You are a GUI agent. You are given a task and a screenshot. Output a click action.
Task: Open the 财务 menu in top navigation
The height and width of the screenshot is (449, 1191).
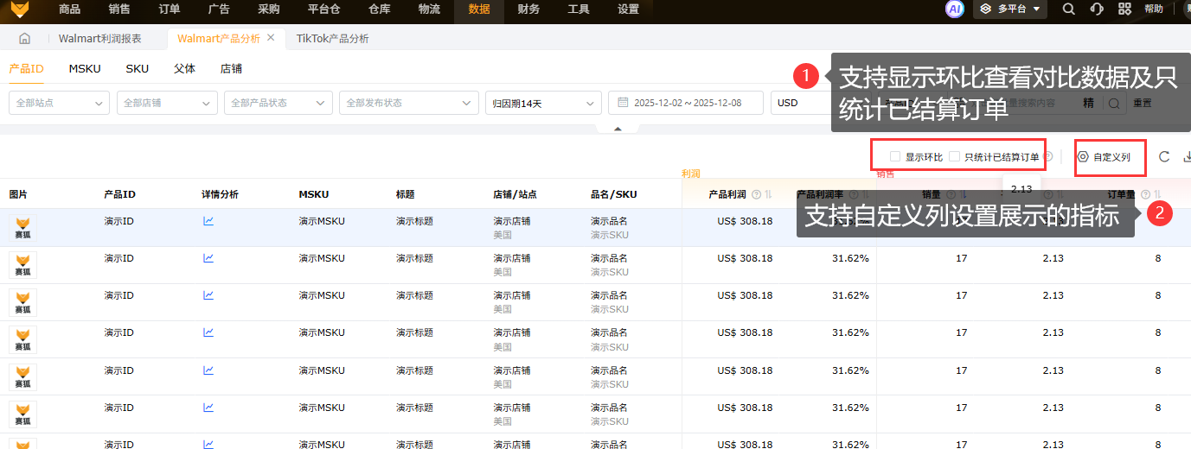pos(528,9)
